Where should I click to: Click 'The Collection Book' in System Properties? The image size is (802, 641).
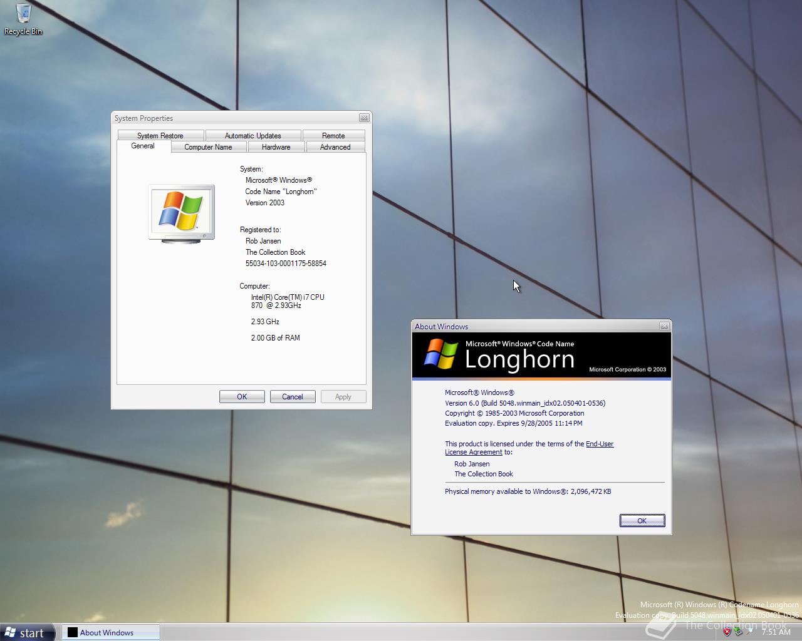pos(276,252)
